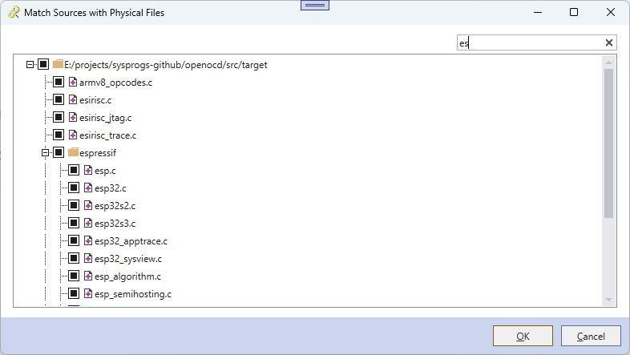Select the esp_semihosting.c file name
This screenshot has height=355, width=630.
click(133, 294)
